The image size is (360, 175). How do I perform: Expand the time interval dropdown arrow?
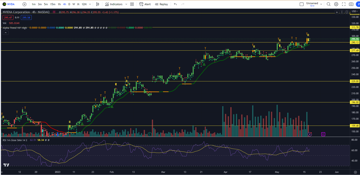click(x=90, y=4)
